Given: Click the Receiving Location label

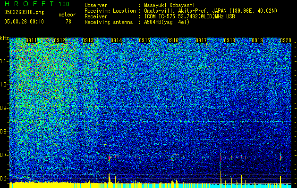Looking at the screenshot, I should point(110,11).
